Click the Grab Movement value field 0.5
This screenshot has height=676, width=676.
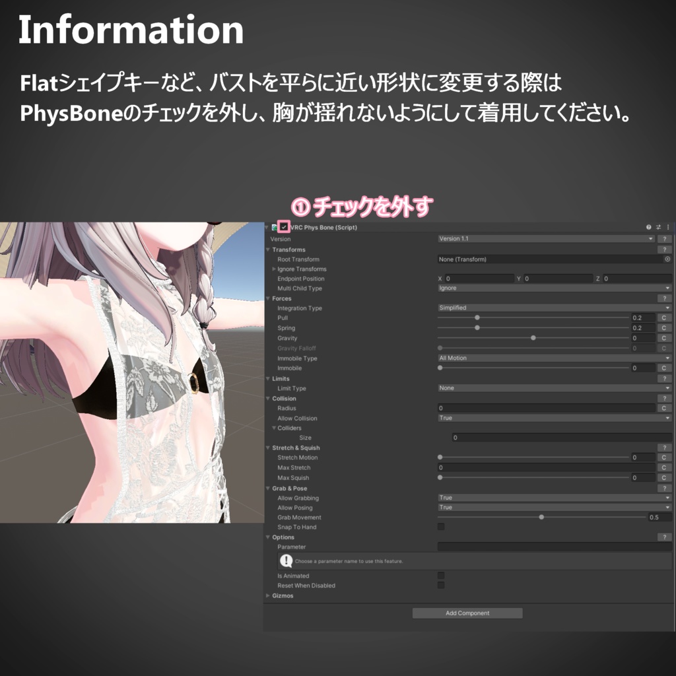tap(659, 518)
